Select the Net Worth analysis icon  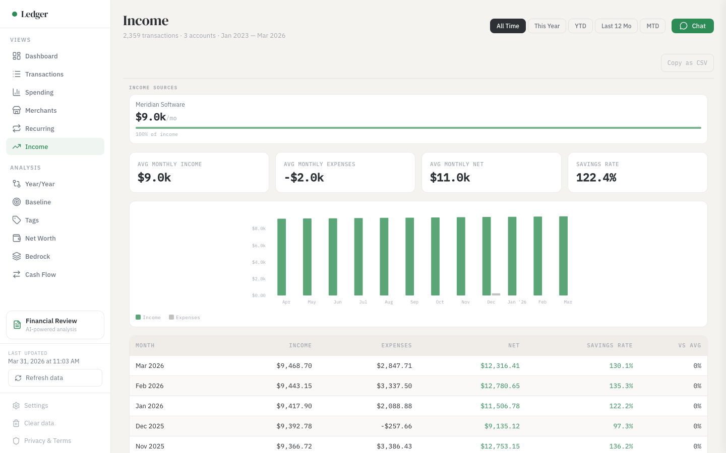[x=16, y=238]
